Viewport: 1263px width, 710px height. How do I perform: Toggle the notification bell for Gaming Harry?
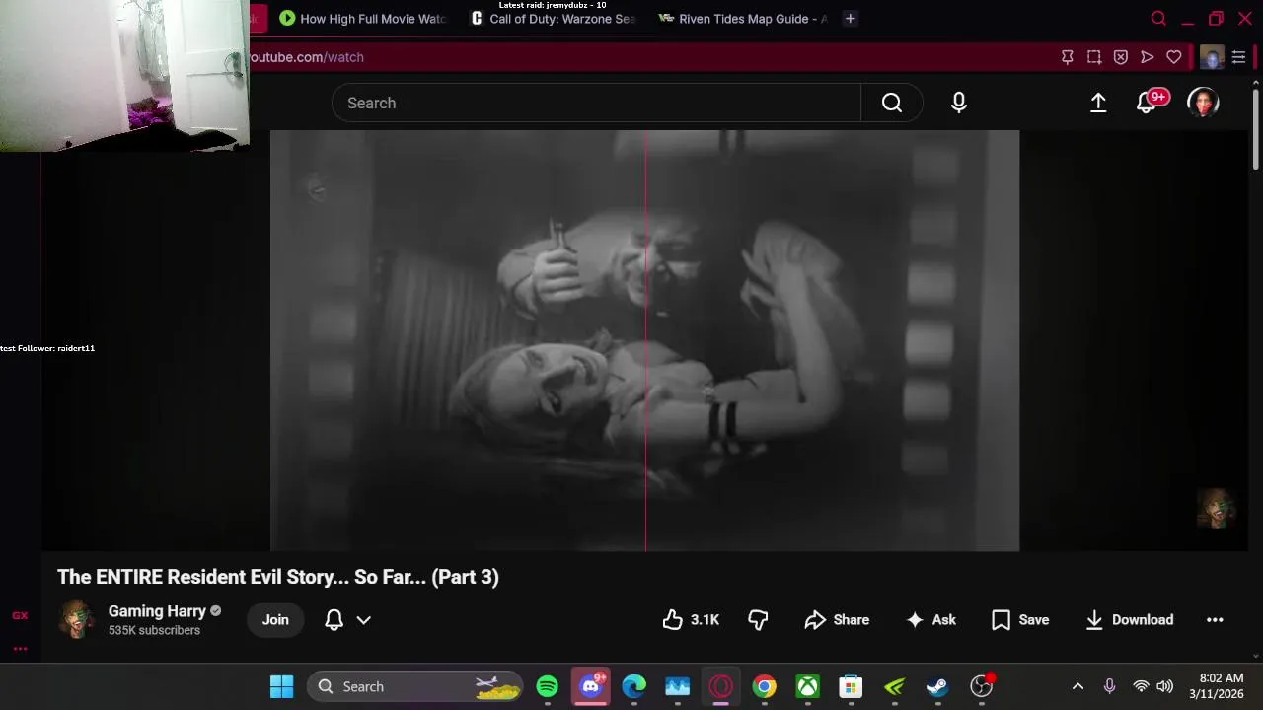(334, 620)
